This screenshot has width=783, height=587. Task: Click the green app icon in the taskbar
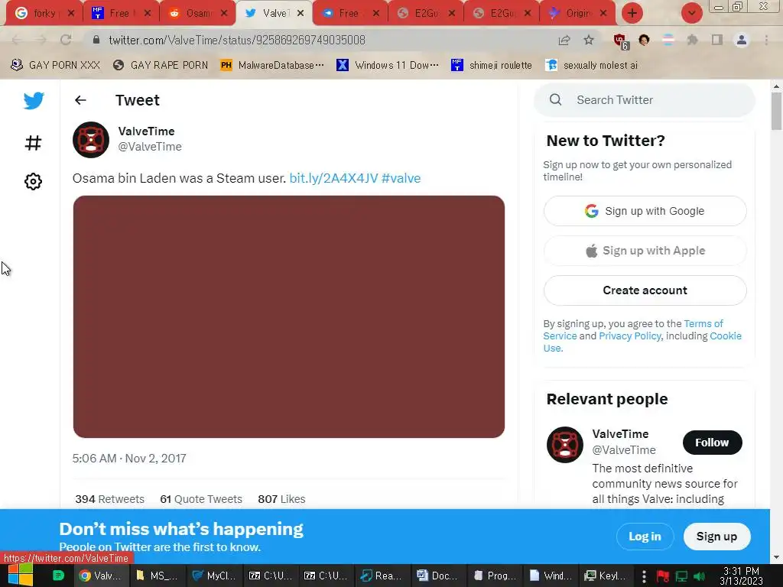pyautogui.click(x=58, y=576)
